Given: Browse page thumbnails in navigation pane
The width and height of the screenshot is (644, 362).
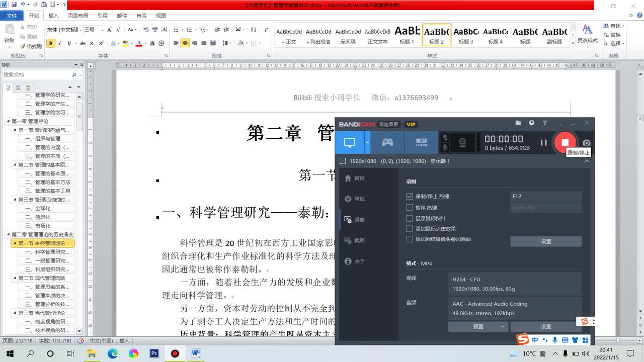Looking at the screenshot, I should click(18, 87).
